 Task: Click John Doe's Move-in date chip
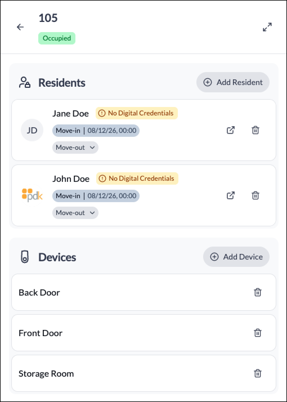pos(96,196)
